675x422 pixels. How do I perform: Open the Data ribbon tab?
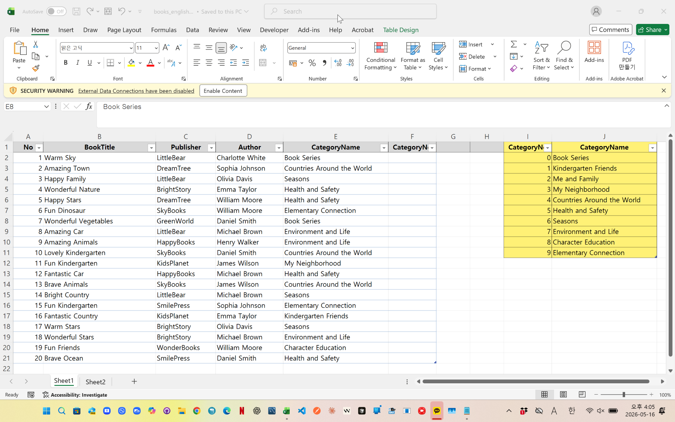[x=192, y=30]
